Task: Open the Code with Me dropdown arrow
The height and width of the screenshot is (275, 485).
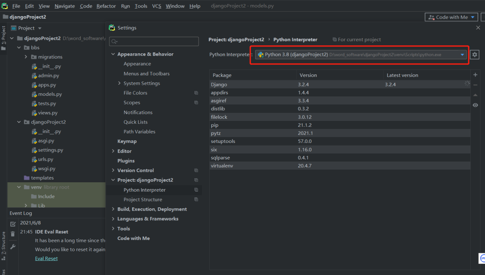Action: [x=472, y=17]
